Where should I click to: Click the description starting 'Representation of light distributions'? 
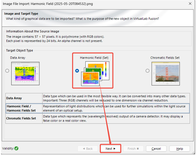[116, 108]
